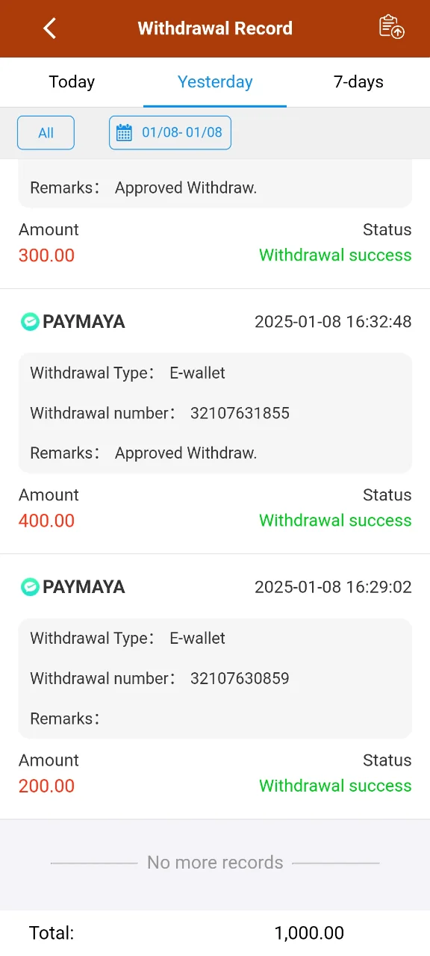The width and height of the screenshot is (430, 956).
Task: Click Withdrawal success status of 200.00 record
Action: tap(335, 786)
